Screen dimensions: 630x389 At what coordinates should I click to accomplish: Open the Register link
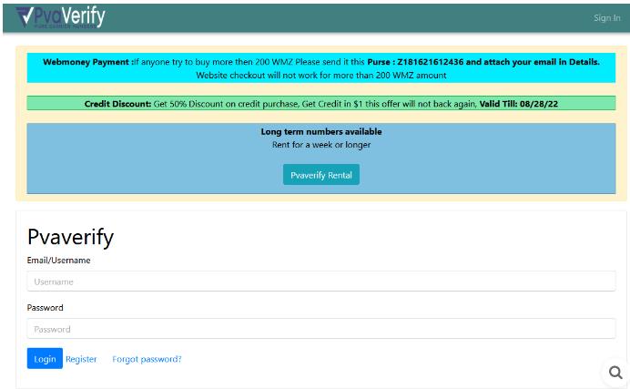(x=81, y=359)
